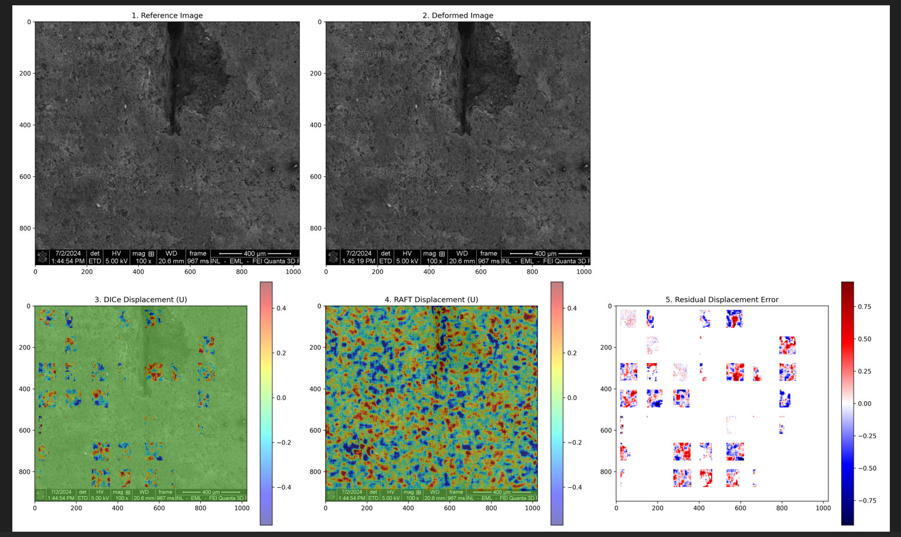Click the "−0.4" tick on the RAFT colorbar
This screenshot has height=537, width=901.
pyautogui.click(x=574, y=487)
